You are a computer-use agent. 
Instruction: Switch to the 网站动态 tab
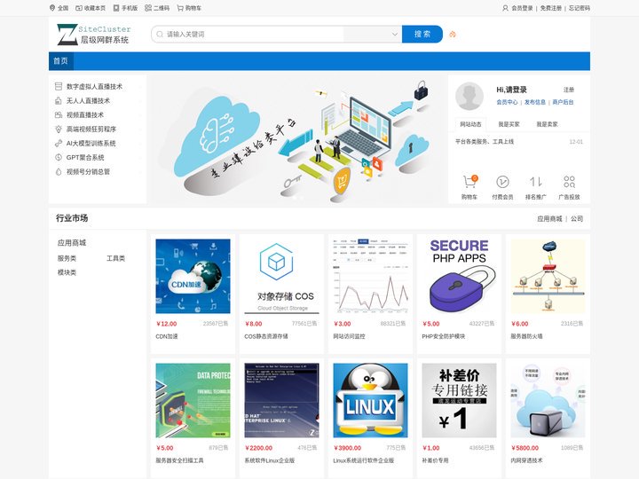[x=470, y=124]
